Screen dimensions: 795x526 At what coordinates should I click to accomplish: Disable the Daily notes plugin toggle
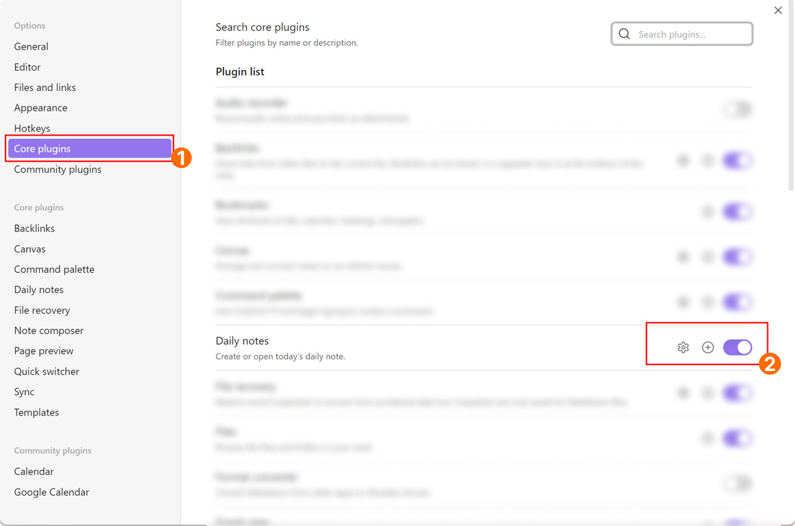[737, 347]
